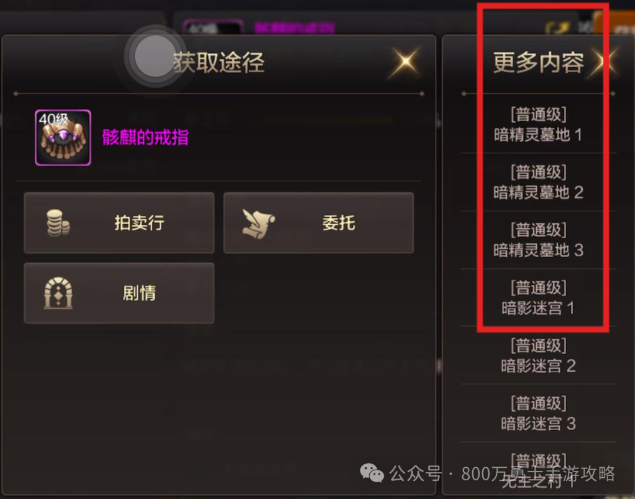Click the WeChat logo in watermark

pyautogui.click(x=372, y=473)
